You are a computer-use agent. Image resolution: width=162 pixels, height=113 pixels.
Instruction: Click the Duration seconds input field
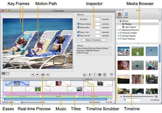pos(98,19)
